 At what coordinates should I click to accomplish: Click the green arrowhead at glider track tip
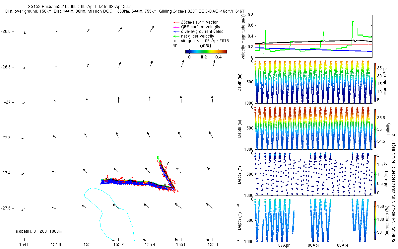point(158,157)
